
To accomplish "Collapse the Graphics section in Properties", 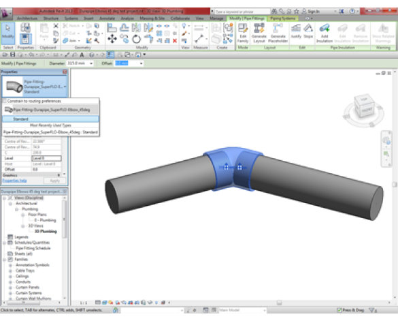I will pyautogui.click(x=59, y=175).
